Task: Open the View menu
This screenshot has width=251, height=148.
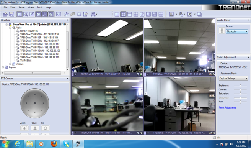Action: pos(13,7)
